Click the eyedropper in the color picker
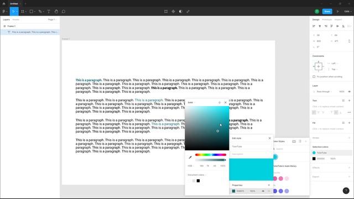Viewport: 354px width, 199px height. (190, 157)
